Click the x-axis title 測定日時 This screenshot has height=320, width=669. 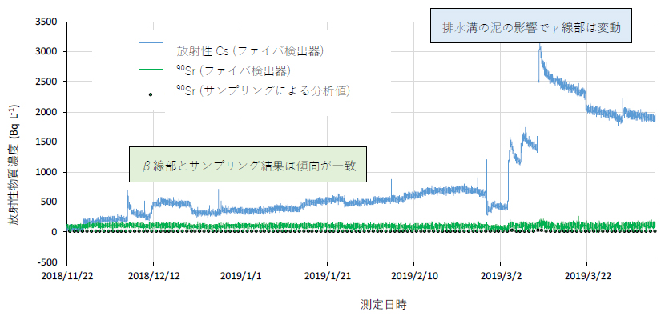(383, 304)
